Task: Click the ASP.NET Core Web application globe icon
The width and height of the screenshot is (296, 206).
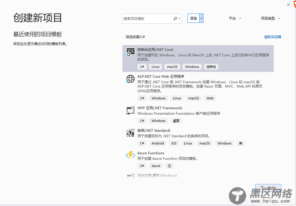Action: (x=130, y=79)
